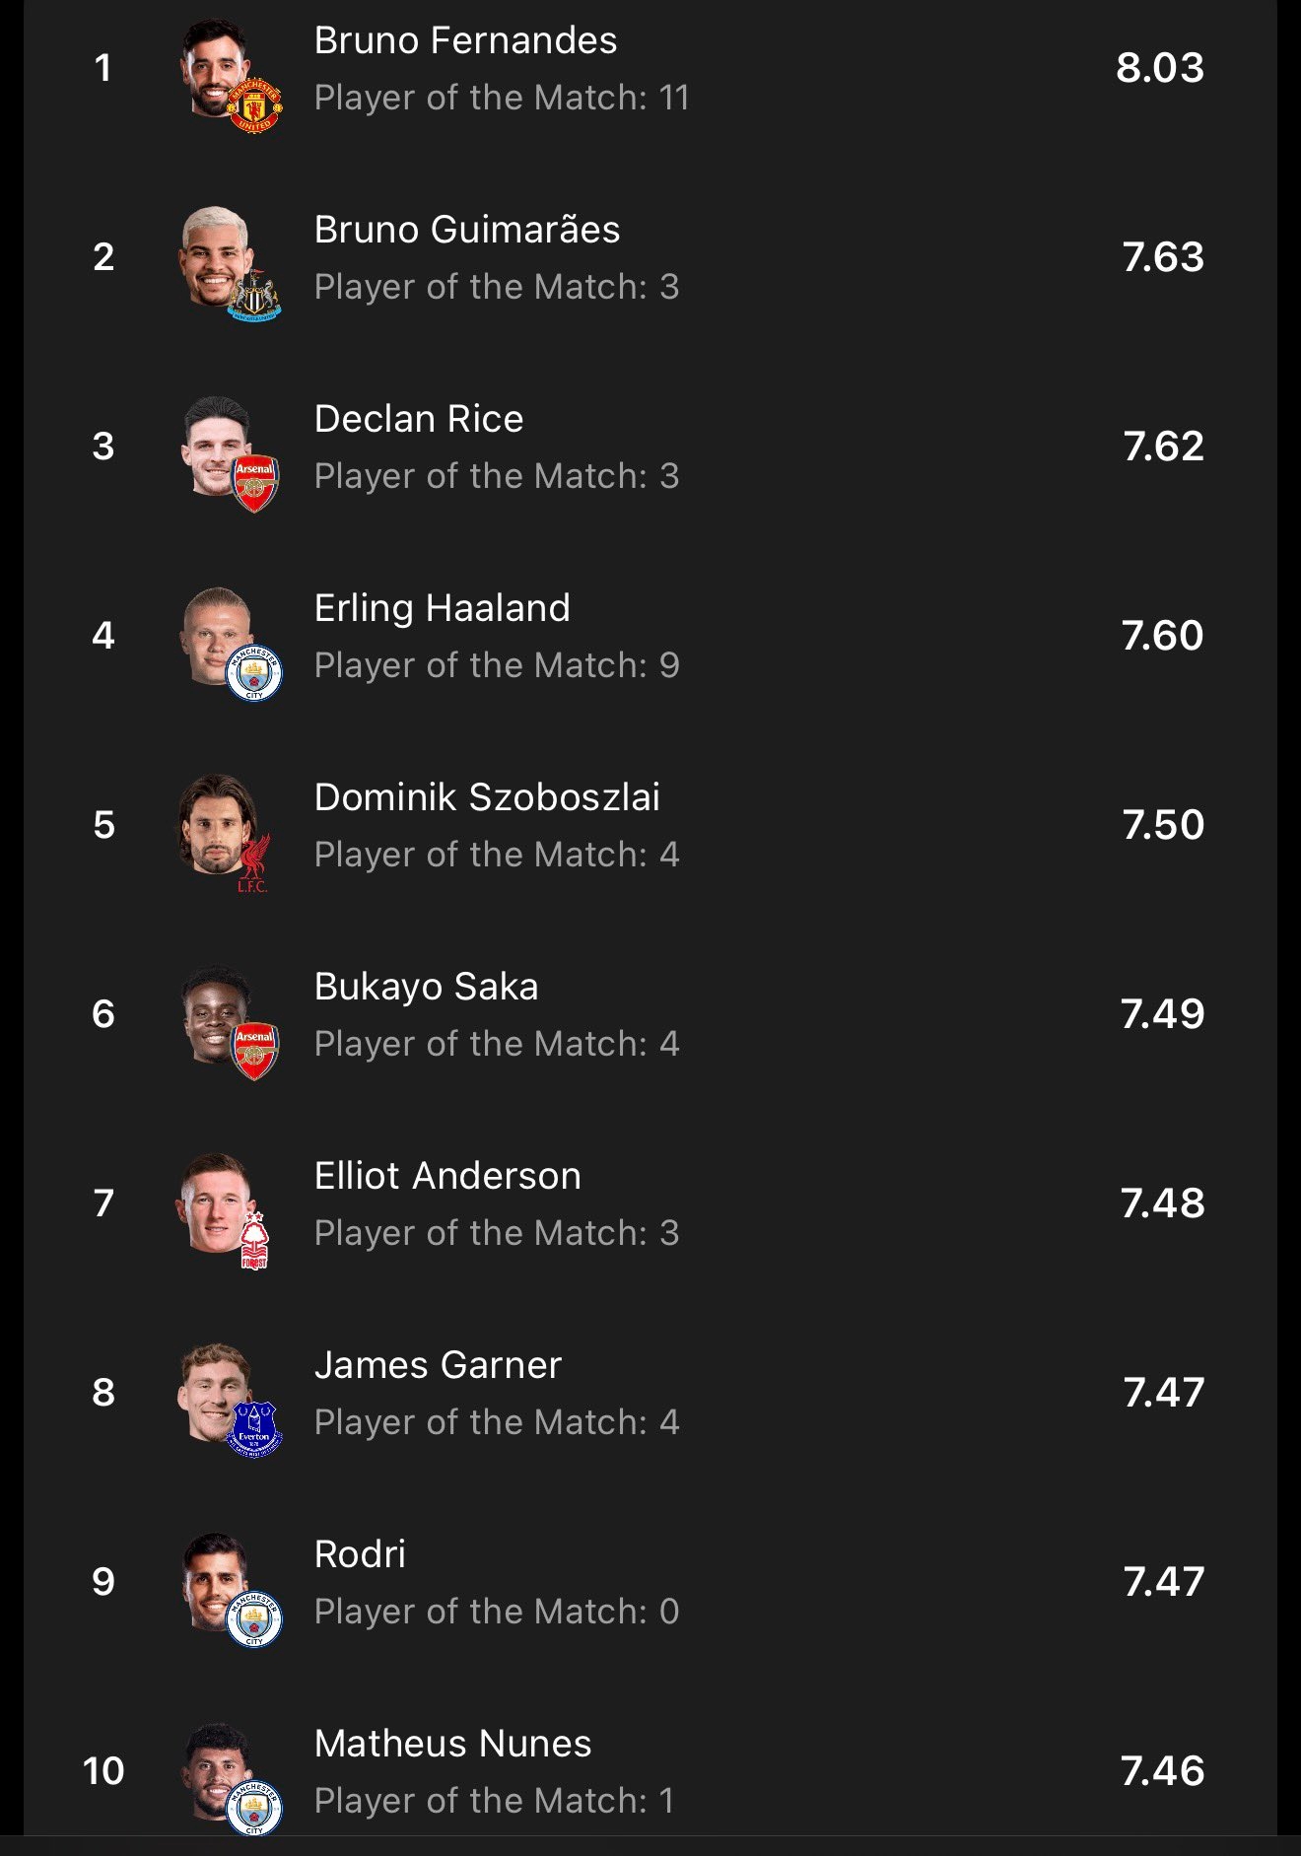This screenshot has height=1856, width=1301.
Task: Tap the 7.48 rating for Elliot Anderson
Action: click(1163, 1203)
